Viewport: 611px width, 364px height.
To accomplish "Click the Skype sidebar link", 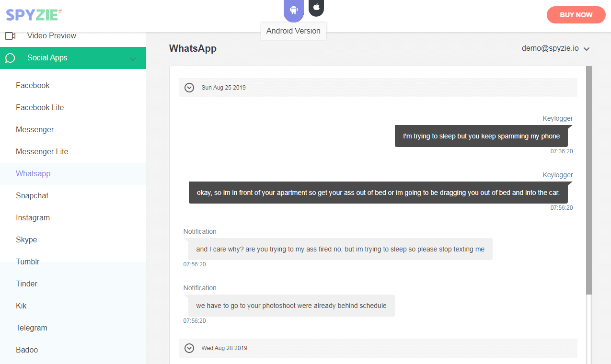I will pos(26,240).
